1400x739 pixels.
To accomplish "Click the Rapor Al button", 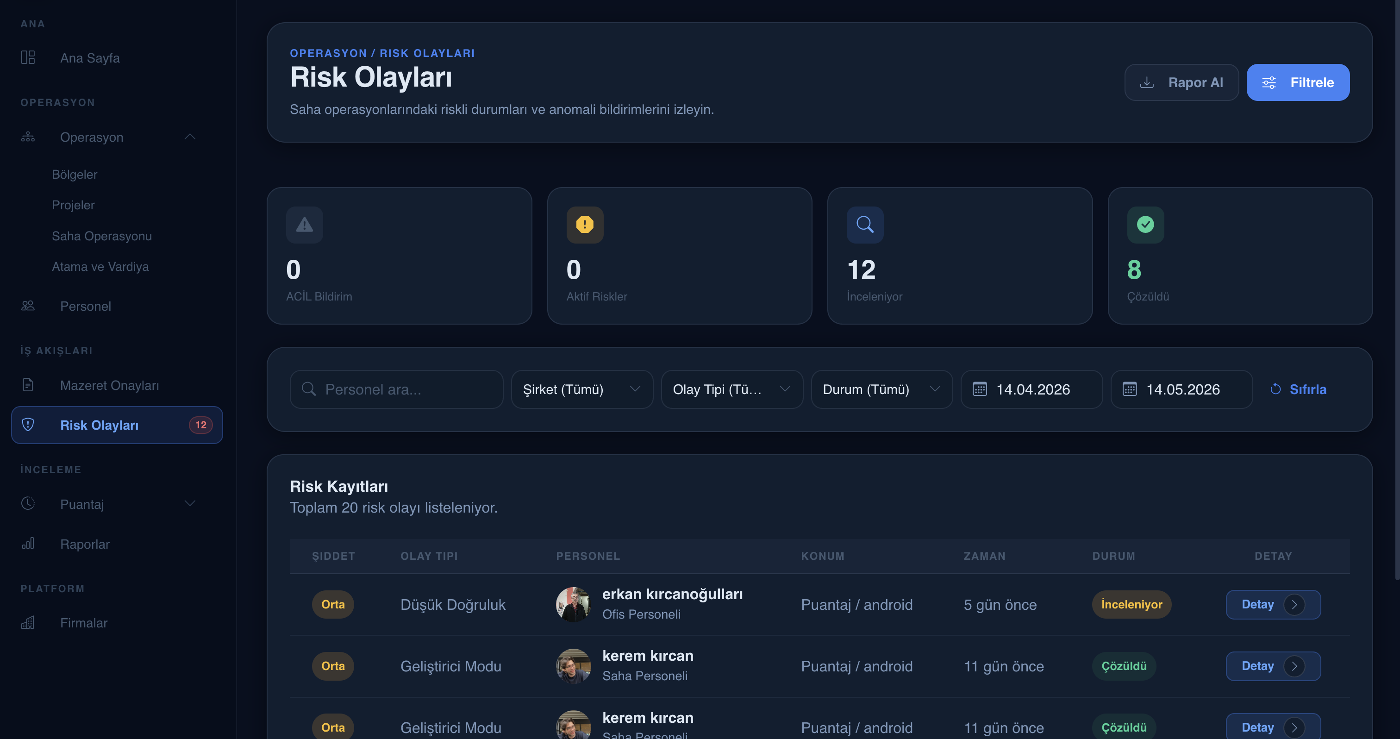I will 1181,82.
